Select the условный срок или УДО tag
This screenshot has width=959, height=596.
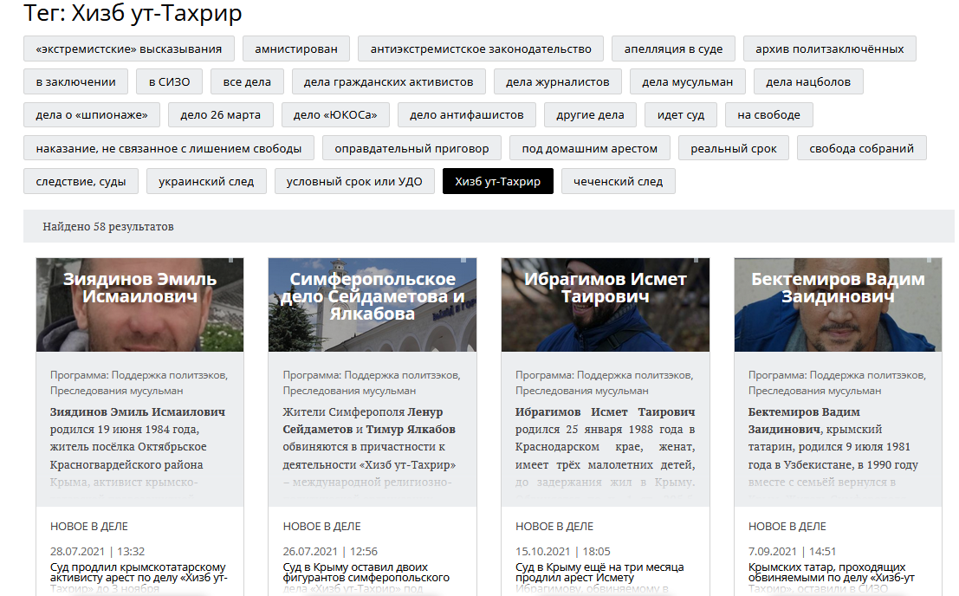coord(354,182)
